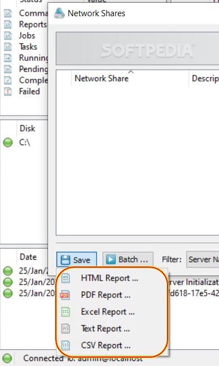
Task: Select the Tasks status row
Action: tap(24, 47)
